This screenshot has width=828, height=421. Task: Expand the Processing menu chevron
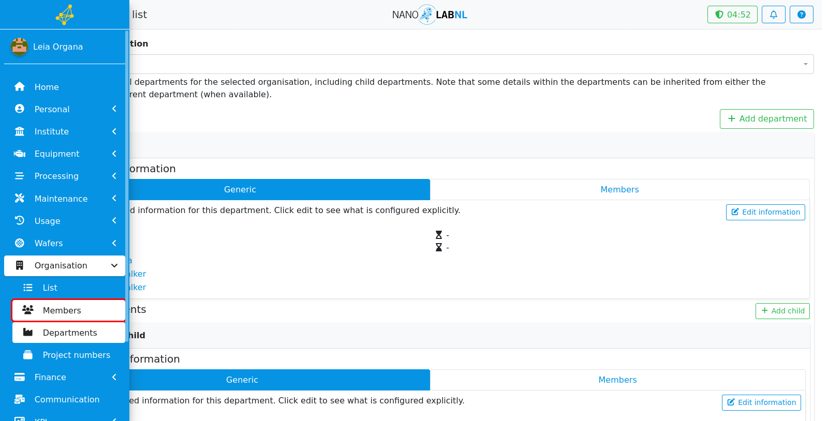114,176
